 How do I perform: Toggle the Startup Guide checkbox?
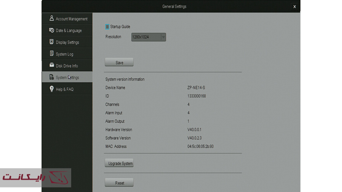[x=107, y=27]
